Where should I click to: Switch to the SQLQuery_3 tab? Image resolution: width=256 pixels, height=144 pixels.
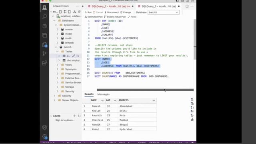[x=158, y=6]
